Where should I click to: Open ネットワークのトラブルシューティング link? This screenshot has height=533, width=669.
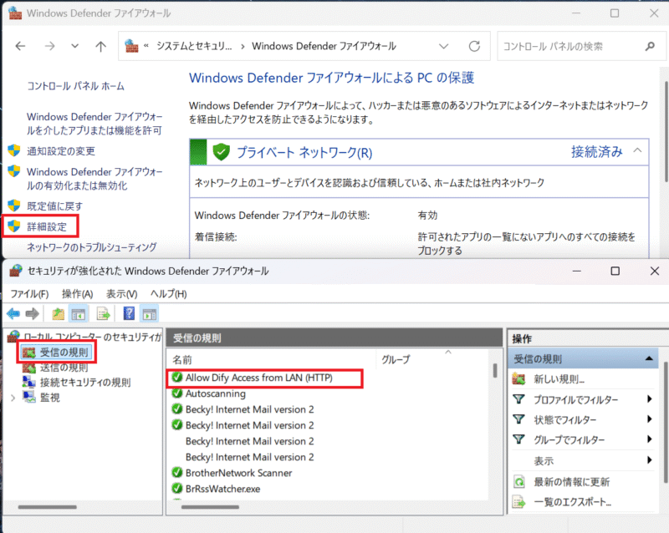click(92, 247)
